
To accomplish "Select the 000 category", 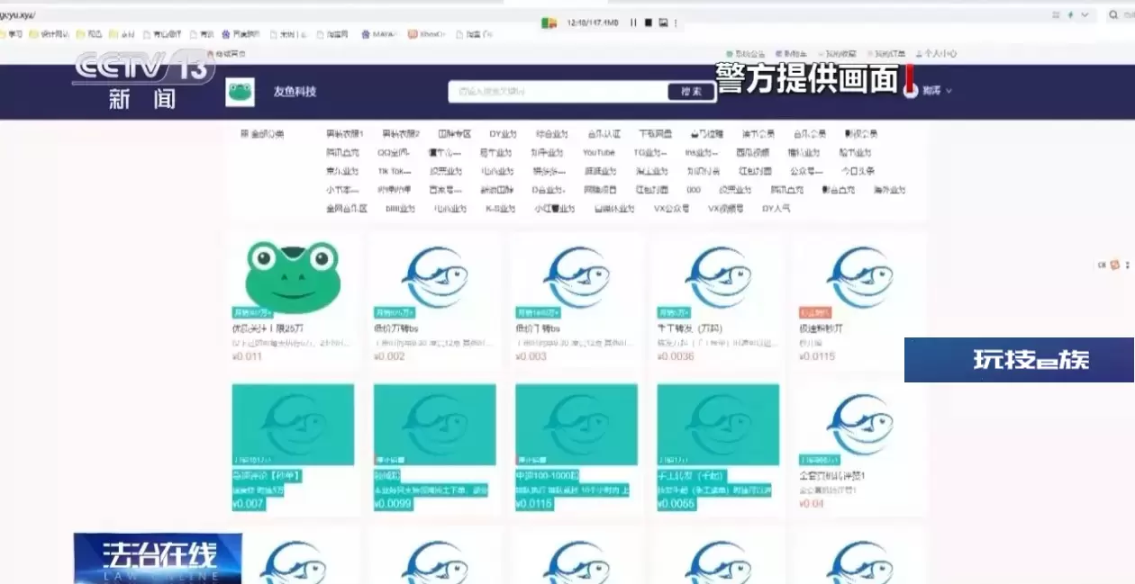I will 693,190.
